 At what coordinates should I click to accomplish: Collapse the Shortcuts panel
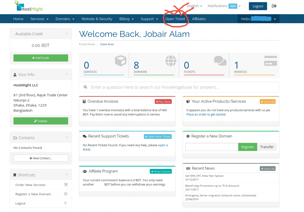tap(67, 175)
